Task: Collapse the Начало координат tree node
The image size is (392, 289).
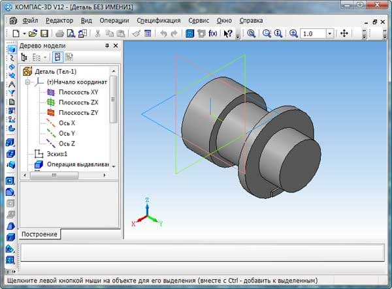Action: [27, 82]
